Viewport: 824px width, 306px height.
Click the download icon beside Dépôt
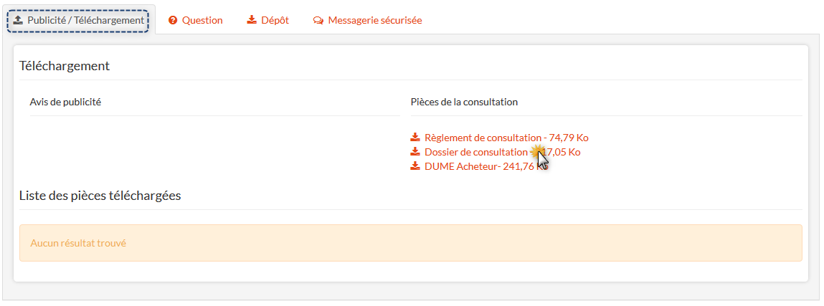tap(252, 20)
